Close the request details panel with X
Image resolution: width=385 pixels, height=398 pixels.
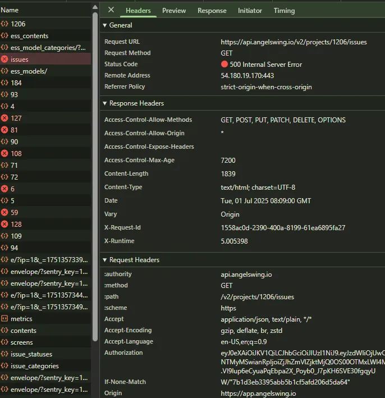click(111, 10)
